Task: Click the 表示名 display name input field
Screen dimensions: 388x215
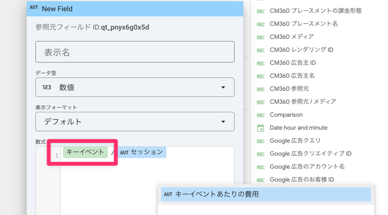Action: coord(135,52)
